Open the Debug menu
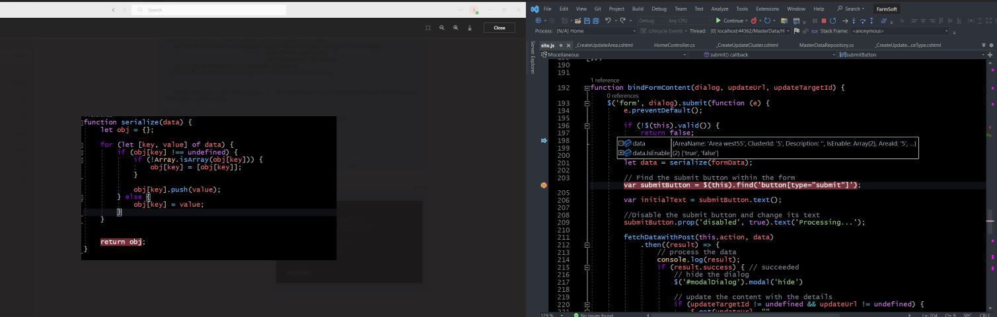Viewport: 997px width, 317px height. coord(659,9)
